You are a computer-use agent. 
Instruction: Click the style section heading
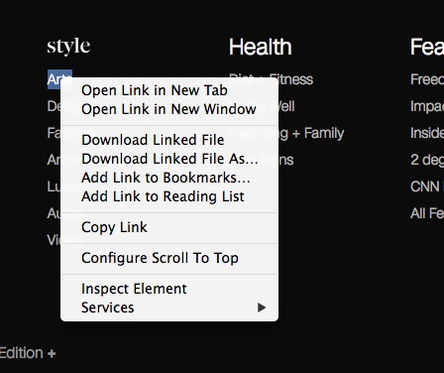pos(68,47)
